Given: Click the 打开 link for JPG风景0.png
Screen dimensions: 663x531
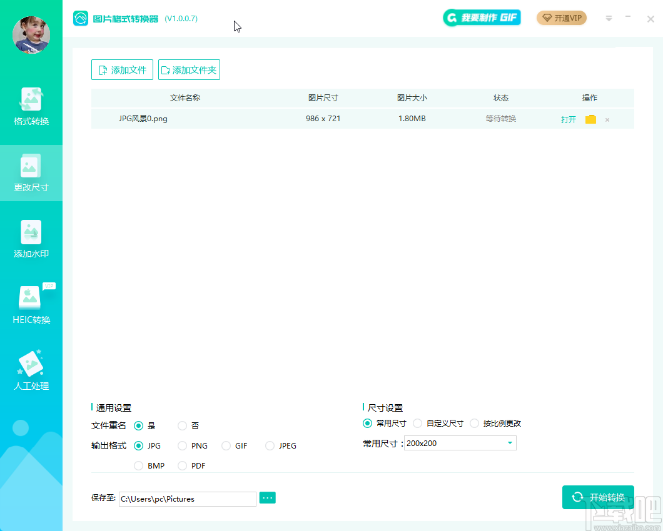Looking at the screenshot, I should click(x=569, y=119).
